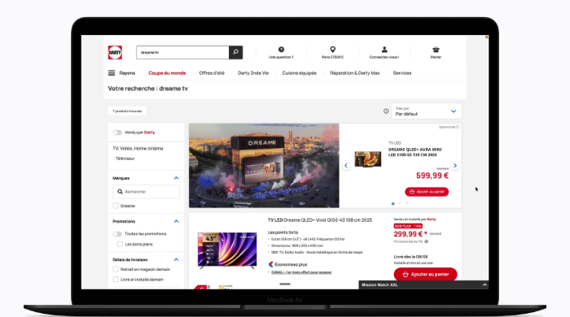This screenshot has height=317, width=570.
Task: Collapse the 'Délais de livraison' section
Action: click(177, 259)
